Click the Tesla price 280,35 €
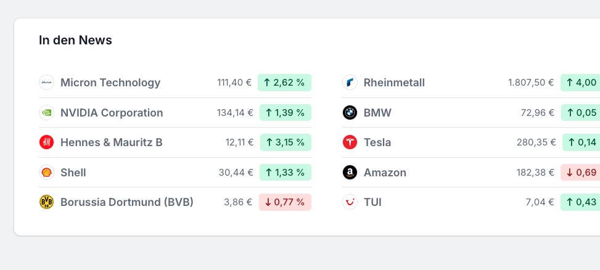Image resolution: width=600 pixels, height=270 pixels. [536, 142]
